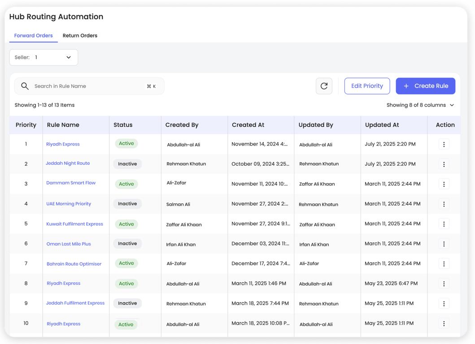Click 'March 18, 2025 10:08 P...' created date

261,323
